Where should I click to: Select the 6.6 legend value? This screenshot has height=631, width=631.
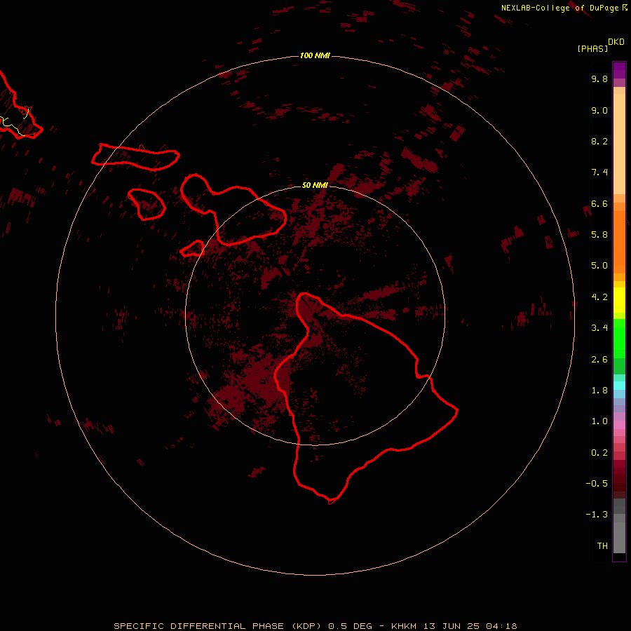point(599,203)
